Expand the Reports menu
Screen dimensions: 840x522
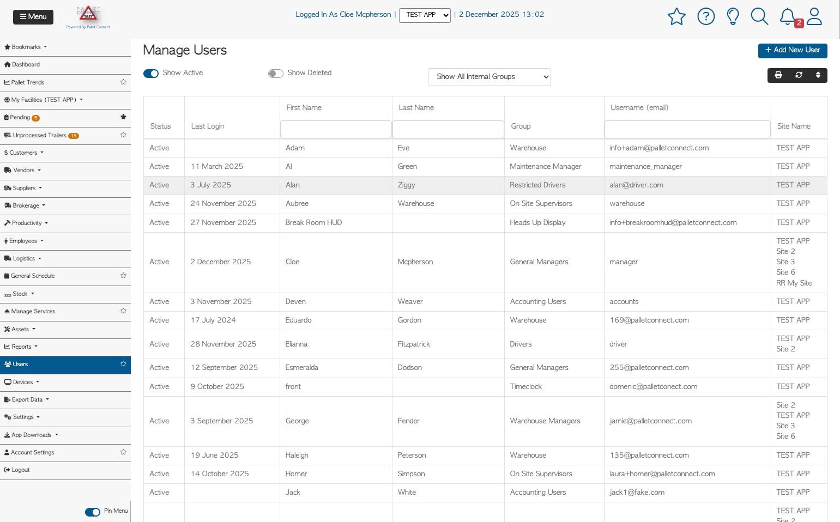pyautogui.click(x=65, y=347)
